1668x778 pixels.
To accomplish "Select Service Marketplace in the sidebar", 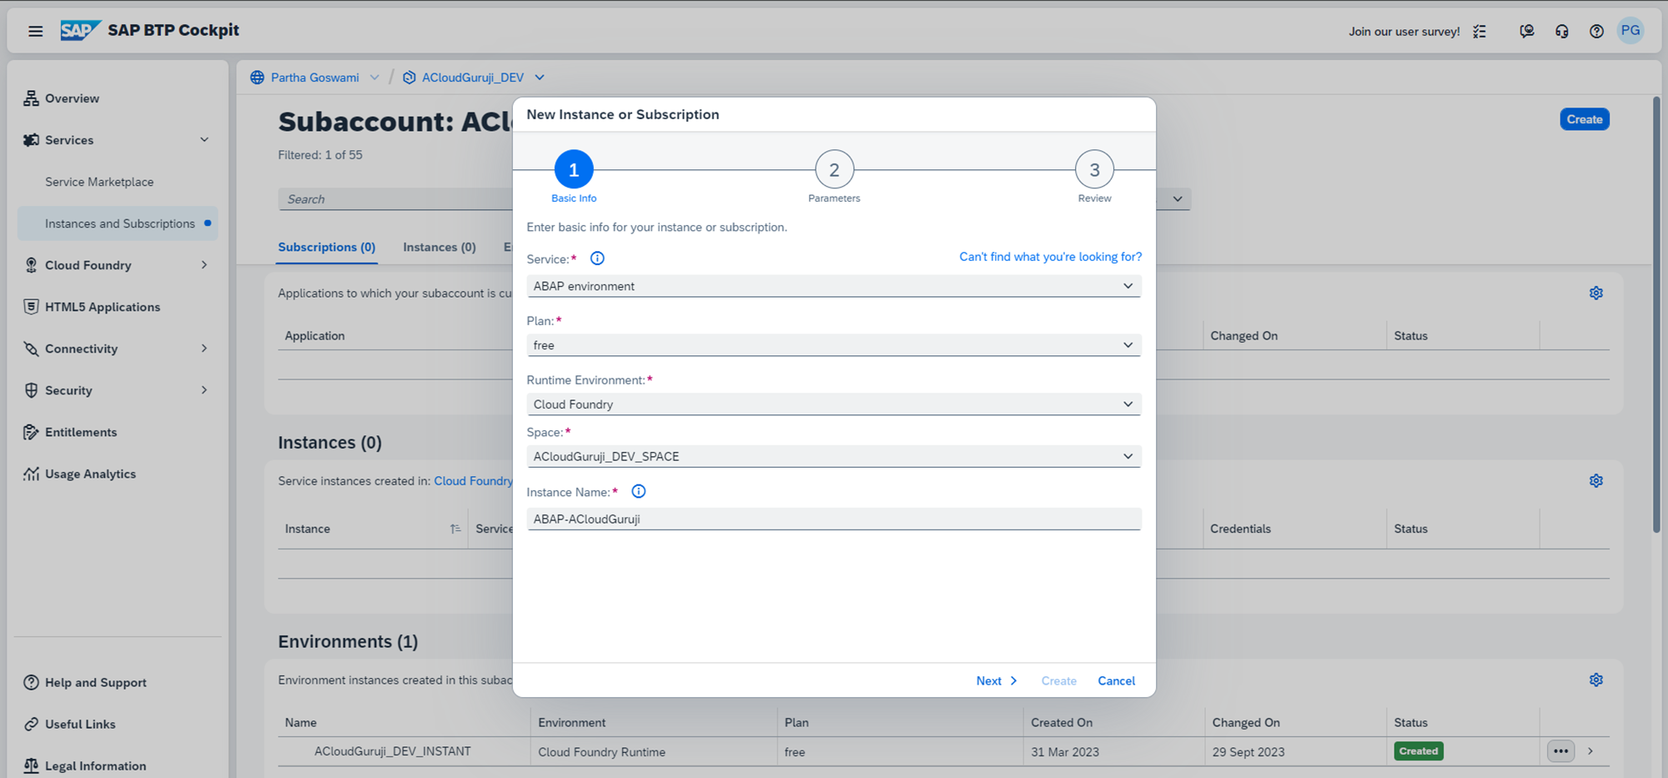I will point(99,182).
